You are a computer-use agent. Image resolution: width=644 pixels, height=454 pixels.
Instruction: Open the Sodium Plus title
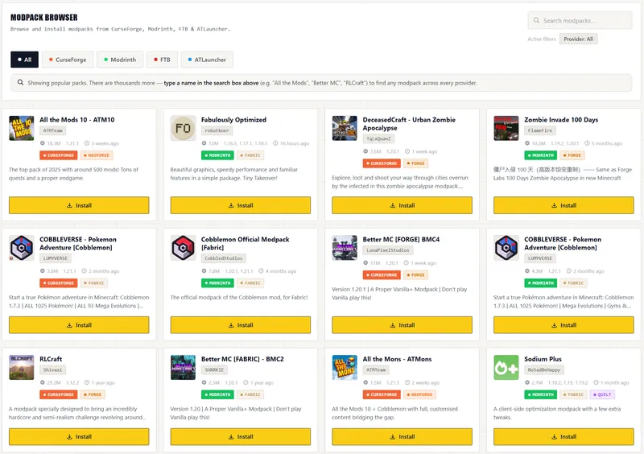coord(543,359)
